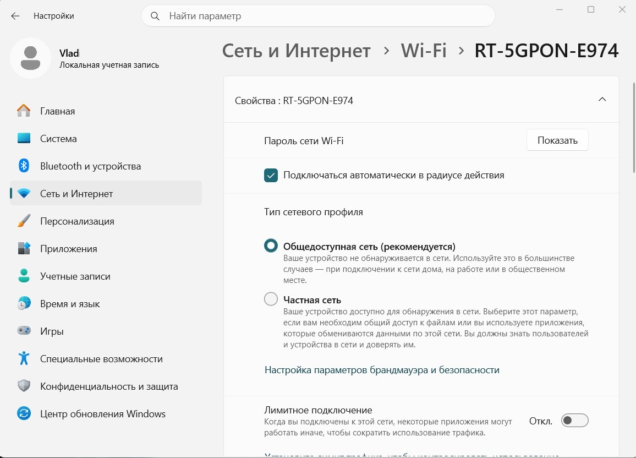Click the Время и язык globe clock icon

[24, 303]
